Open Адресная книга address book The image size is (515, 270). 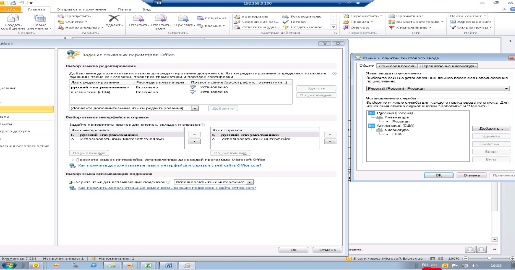[471, 22]
